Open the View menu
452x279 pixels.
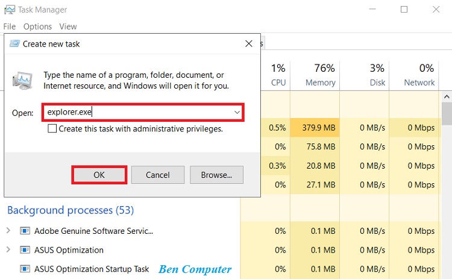(x=68, y=27)
